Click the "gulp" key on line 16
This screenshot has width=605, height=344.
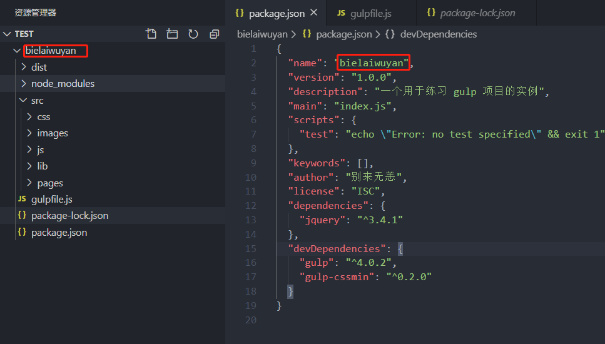point(317,263)
